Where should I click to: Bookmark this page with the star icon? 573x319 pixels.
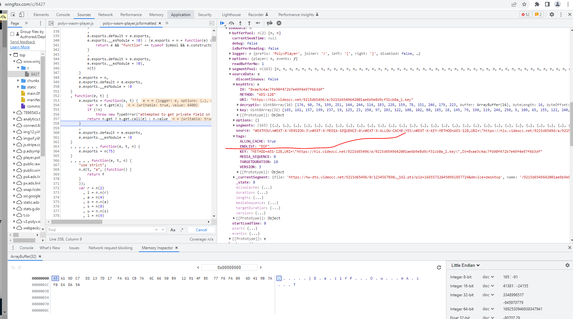[x=524, y=4]
